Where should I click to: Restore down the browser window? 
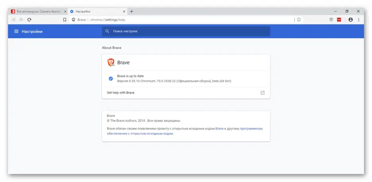(x=347, y=12)
